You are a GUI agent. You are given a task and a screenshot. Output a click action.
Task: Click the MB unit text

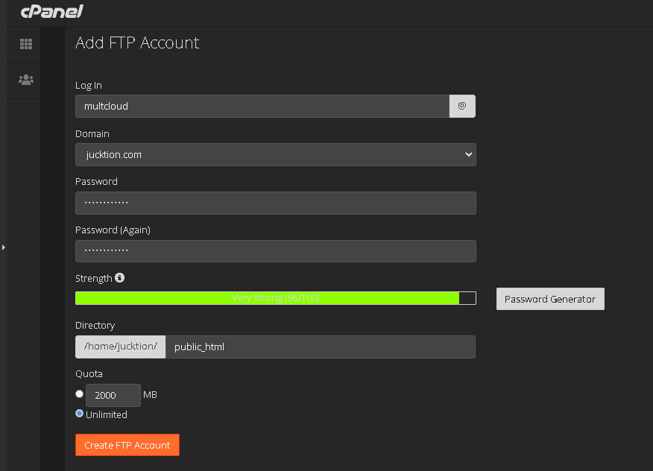click(x=150, y=395)
